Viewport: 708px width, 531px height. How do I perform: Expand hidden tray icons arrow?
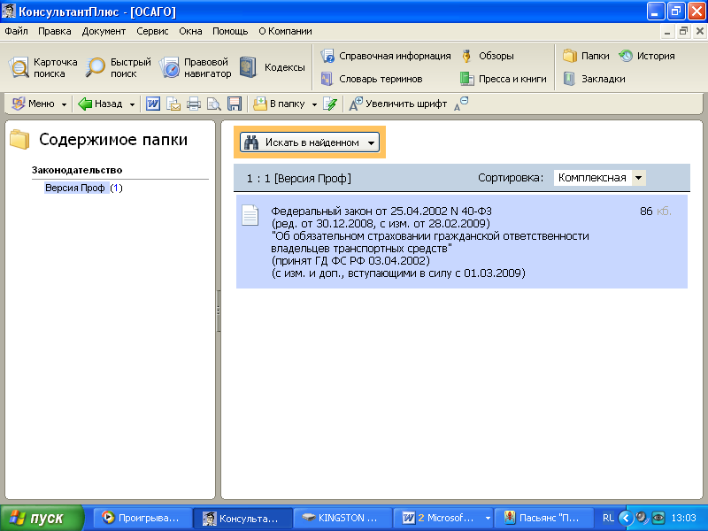[x=626, y=518]
